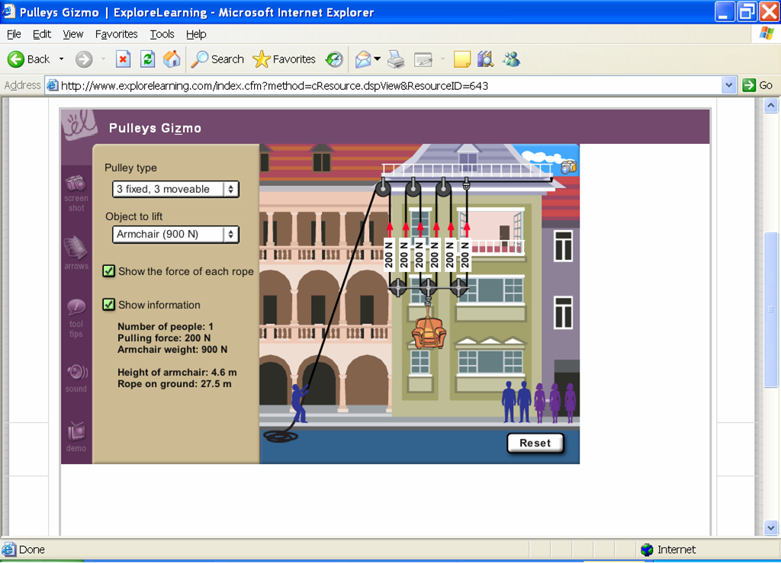Open the Pulley type dropdown
Screen dimensions: 781x563
(x=175, y=189)
